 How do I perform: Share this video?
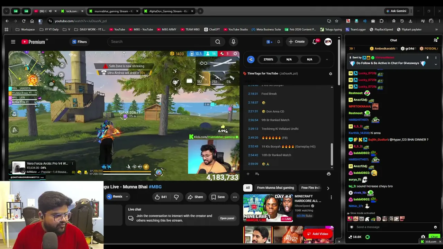[x=195, y=197]
